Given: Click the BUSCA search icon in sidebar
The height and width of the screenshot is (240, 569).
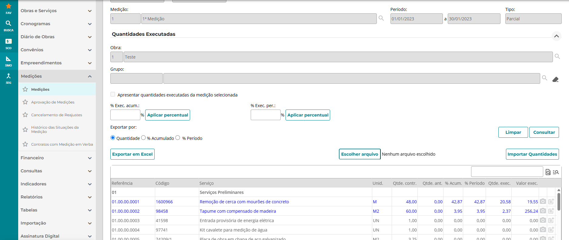Looking at the screenshot, I should pos(8,24).
